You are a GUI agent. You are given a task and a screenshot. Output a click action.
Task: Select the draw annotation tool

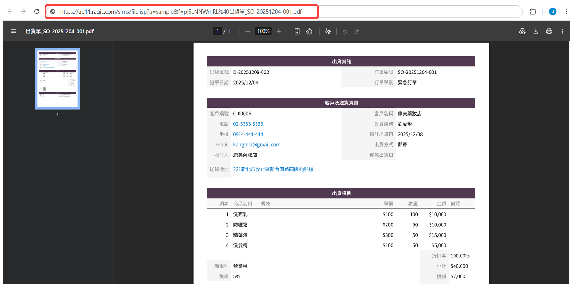coord(328,31)
